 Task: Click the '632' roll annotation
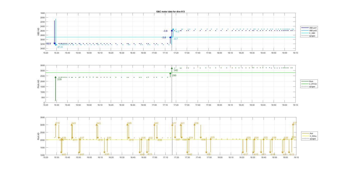[151, 138]
